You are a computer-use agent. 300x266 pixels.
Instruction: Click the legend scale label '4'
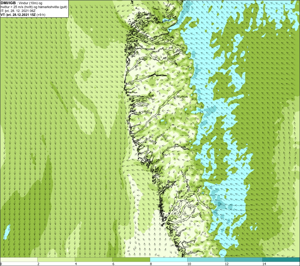click(x=76, y=264)
